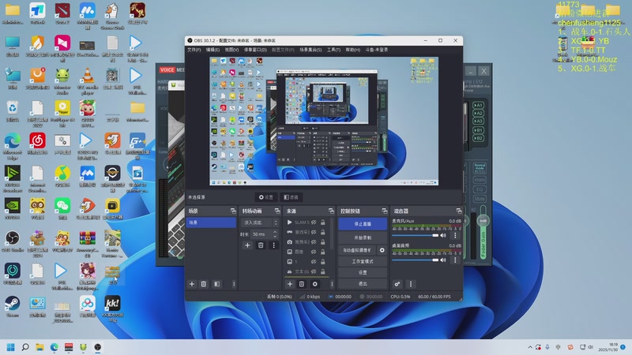Pop out the 混音器 dock panel
This screenshot has width=632, height=355.
pos(459,211)
